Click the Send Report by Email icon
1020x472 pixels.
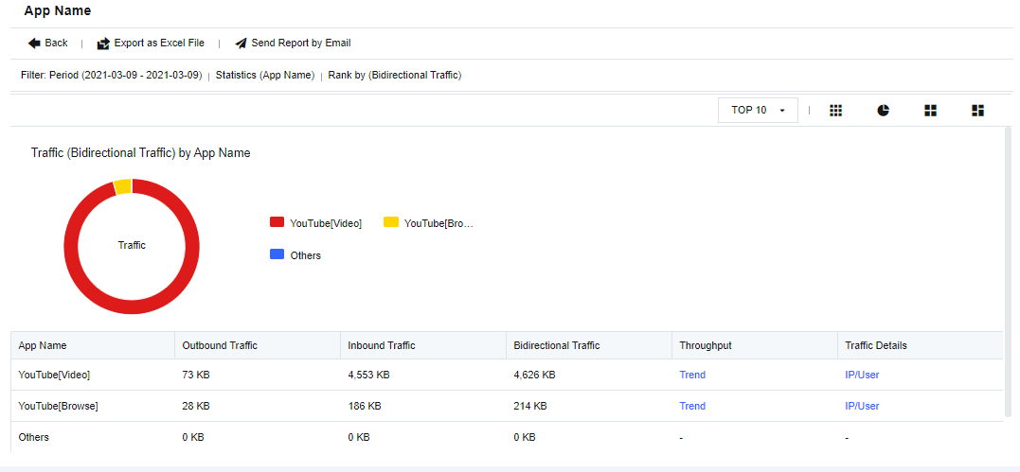(x=241, y=44)
